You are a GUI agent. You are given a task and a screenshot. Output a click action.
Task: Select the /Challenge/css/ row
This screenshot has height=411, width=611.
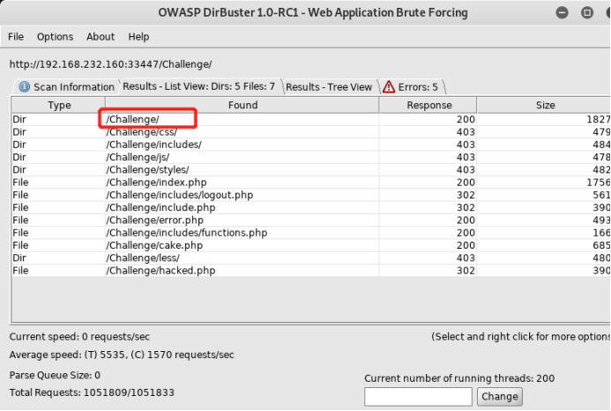coord(311,131)
